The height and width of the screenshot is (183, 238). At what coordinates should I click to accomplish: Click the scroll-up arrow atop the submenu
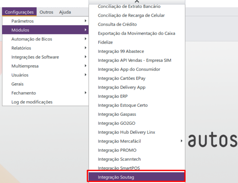[137, 2]
